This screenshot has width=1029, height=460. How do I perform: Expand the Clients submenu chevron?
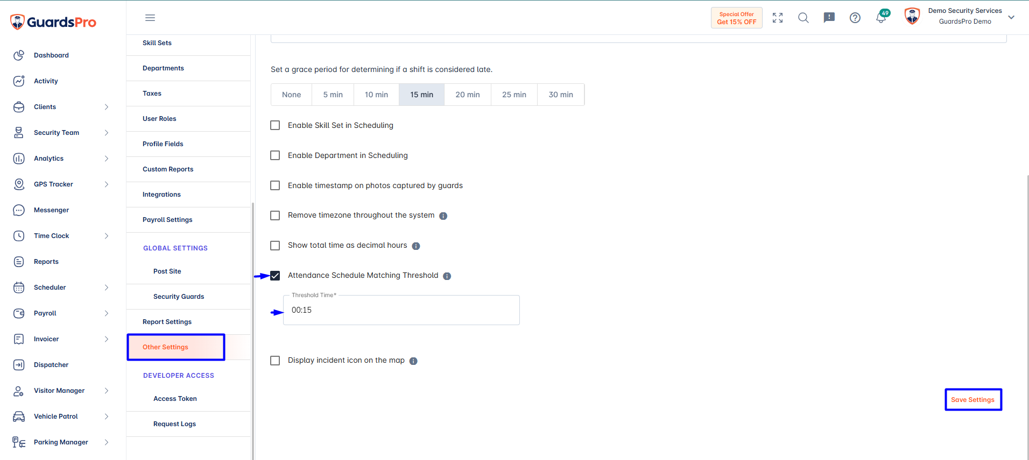(107, 107)
